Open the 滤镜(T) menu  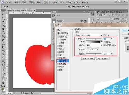[54, 2]
